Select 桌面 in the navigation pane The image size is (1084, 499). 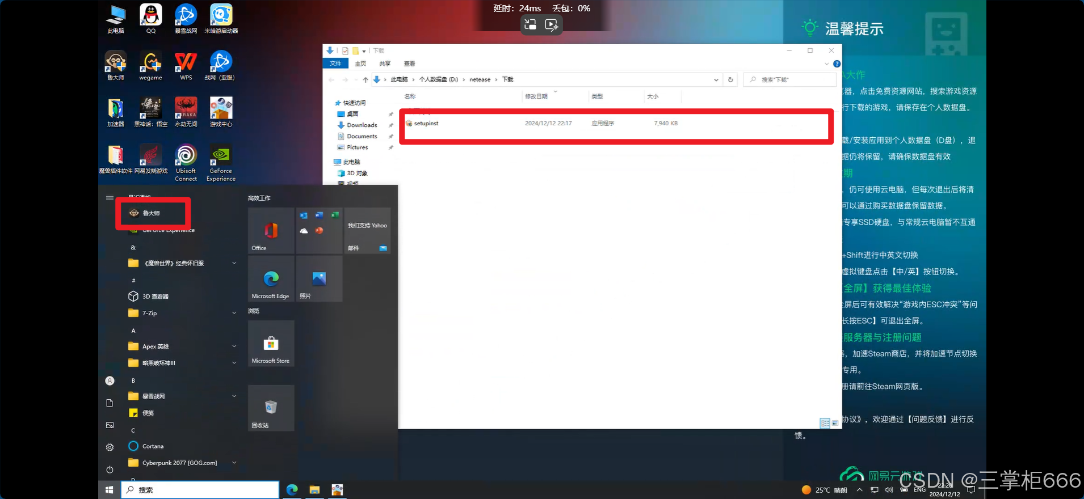coord(352,114)
